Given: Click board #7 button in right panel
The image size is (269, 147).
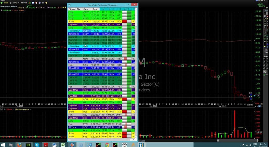Looking at the screenshot, I should point(264,68).
